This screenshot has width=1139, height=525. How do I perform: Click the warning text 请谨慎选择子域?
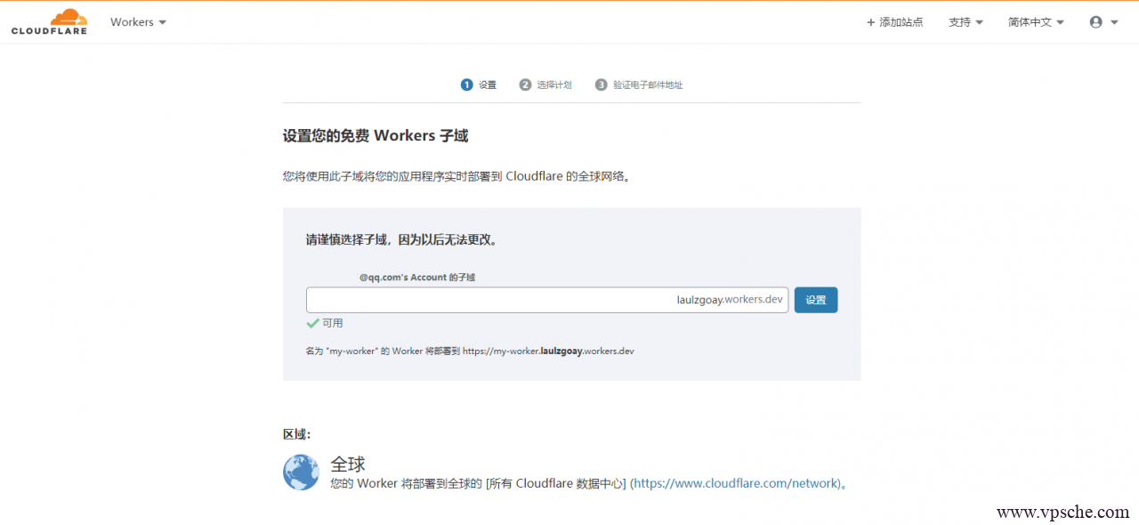coord(401,240)
